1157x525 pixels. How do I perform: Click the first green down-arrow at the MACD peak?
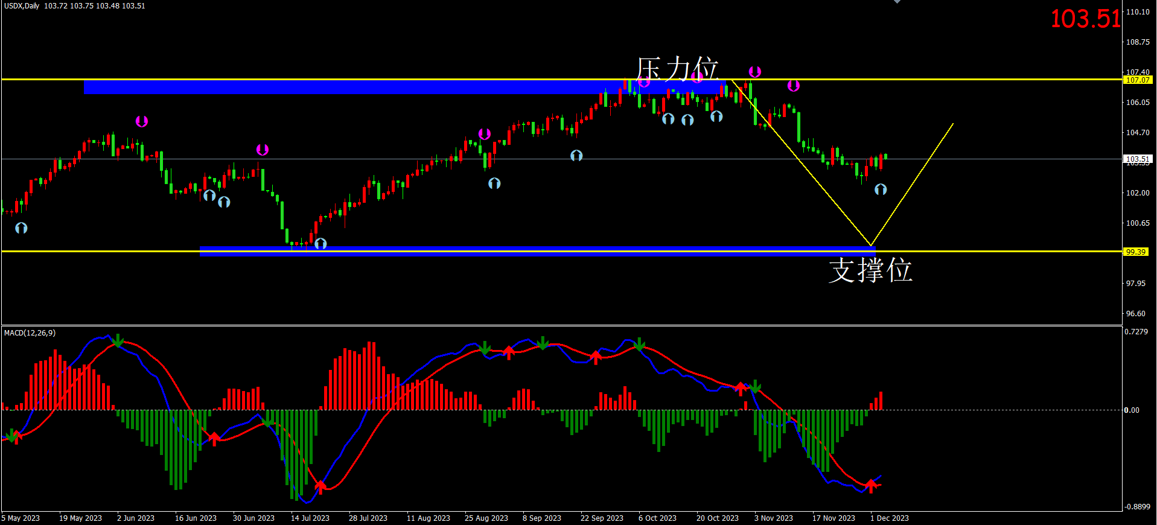(x=118, y=341)
